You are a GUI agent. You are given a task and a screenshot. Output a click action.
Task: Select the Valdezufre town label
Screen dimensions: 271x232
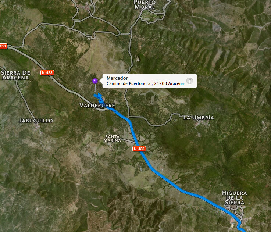point(97,105)
